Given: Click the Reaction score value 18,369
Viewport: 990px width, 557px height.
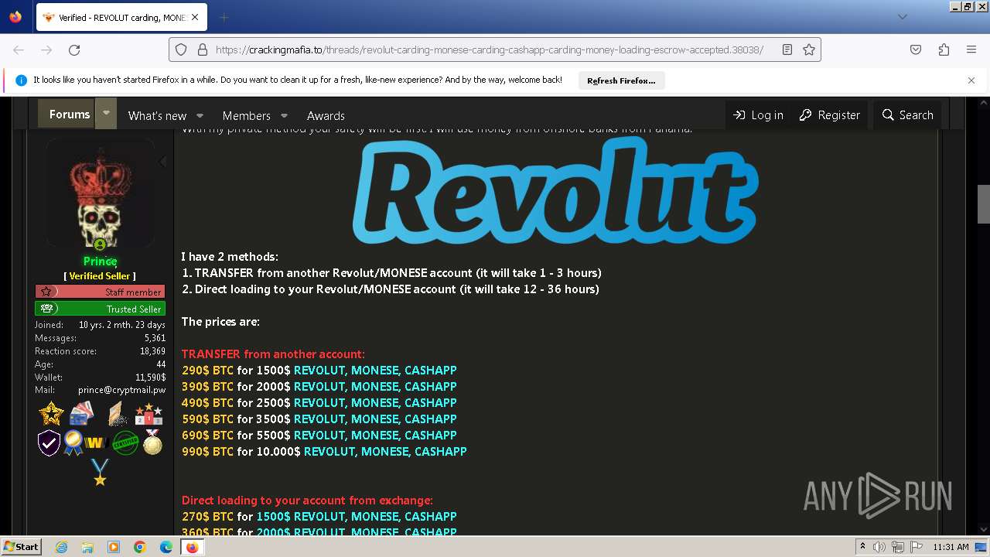Looking at the screenshot, I should point(152,351).
